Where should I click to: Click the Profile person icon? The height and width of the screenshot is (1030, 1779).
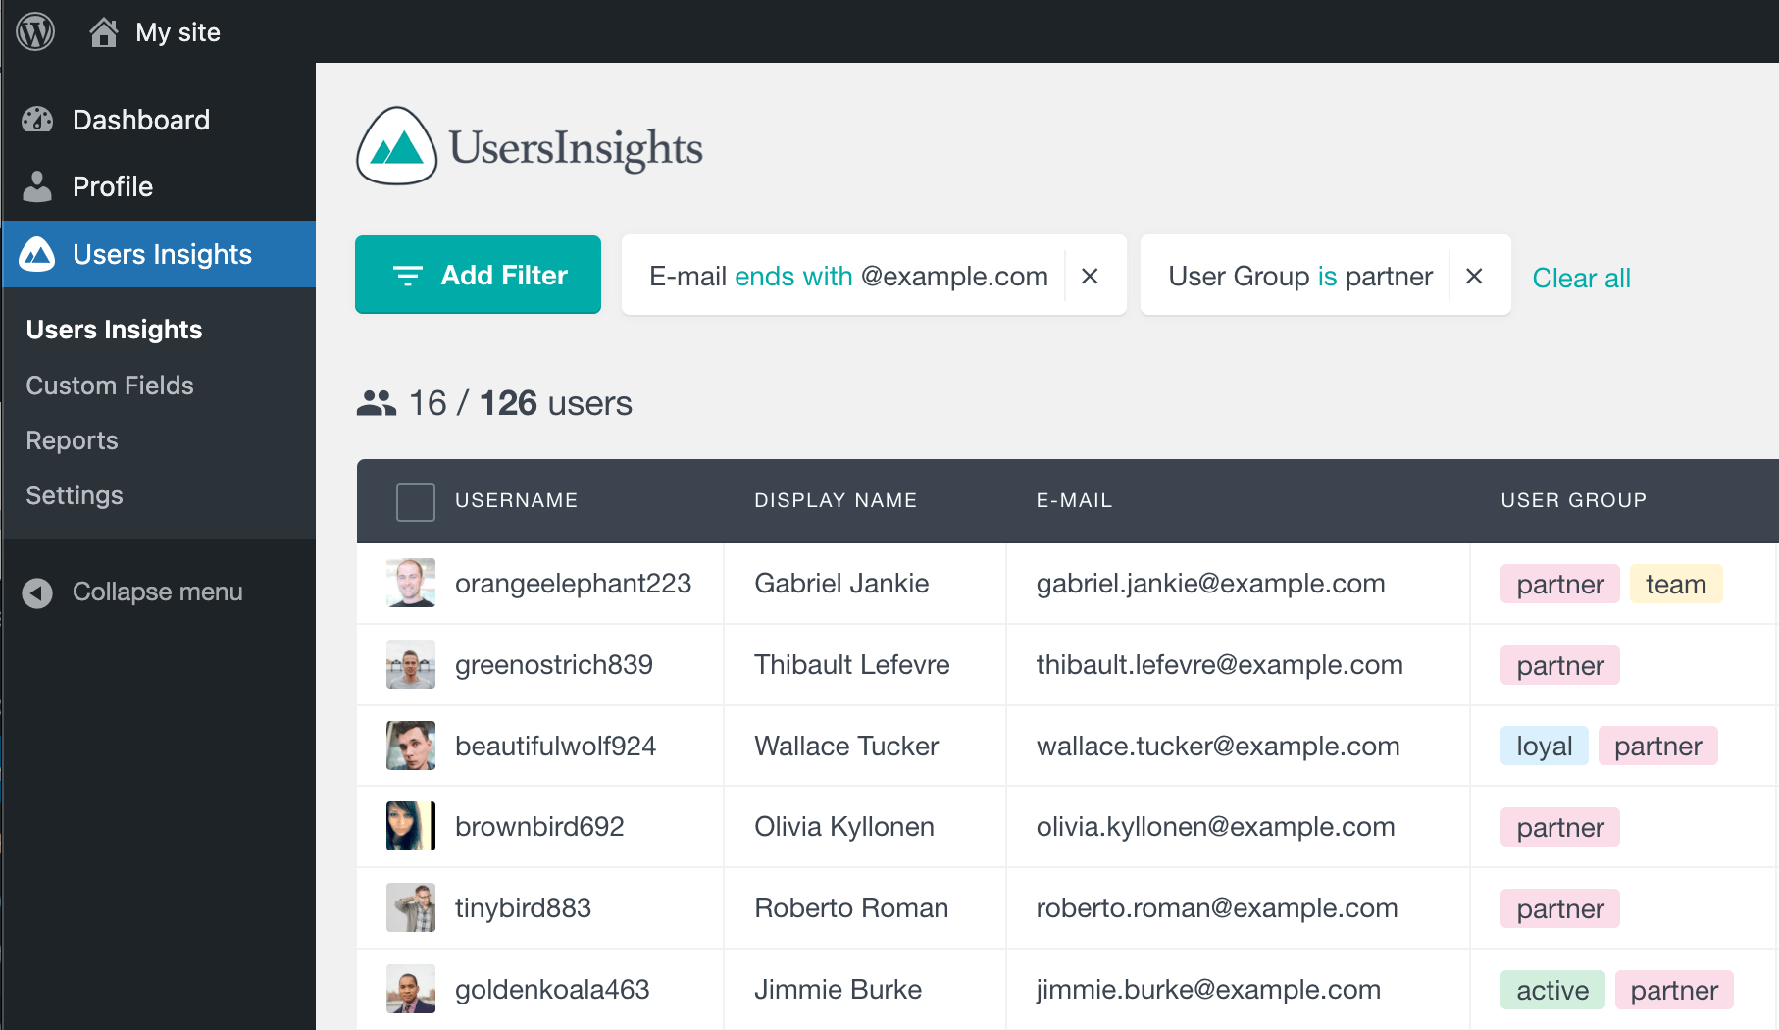click(x=37, y=186)
